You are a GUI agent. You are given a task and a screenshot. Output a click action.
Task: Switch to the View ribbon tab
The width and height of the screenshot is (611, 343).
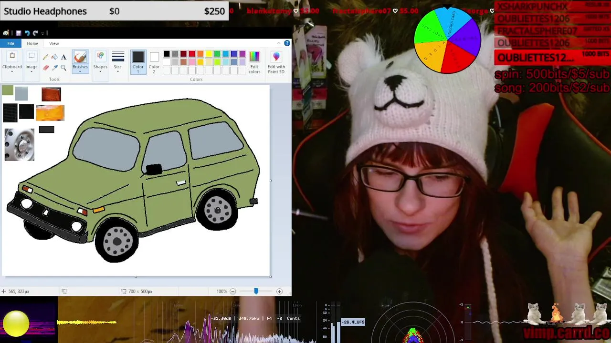click(x=54, y=43)
